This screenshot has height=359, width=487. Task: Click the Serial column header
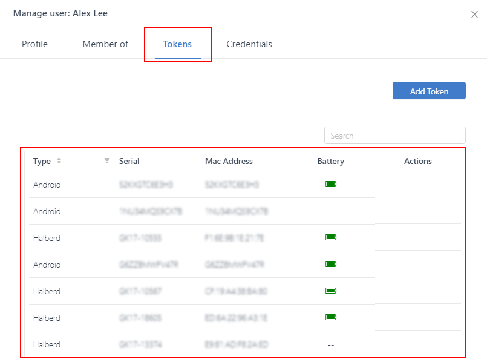click(129, 161)
